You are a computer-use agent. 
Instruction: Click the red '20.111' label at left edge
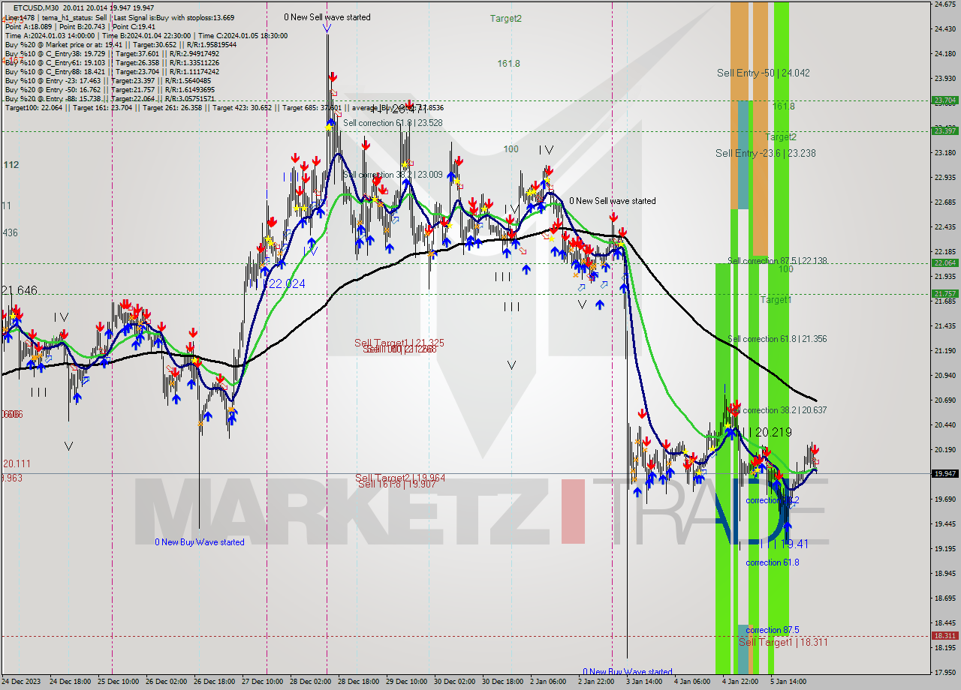(16, 464)
